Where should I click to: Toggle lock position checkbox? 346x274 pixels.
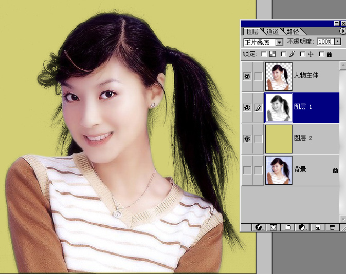(302, 54)
